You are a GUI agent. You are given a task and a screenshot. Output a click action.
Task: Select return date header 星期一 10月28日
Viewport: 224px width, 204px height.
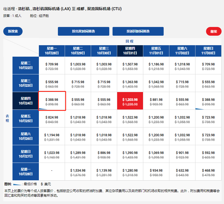[x=52, y=51]
